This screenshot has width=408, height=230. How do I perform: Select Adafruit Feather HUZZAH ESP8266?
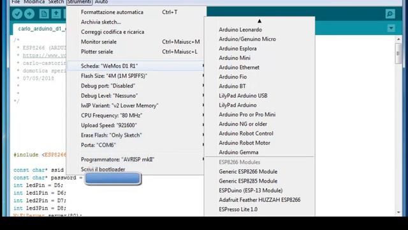tap(259, 200)
